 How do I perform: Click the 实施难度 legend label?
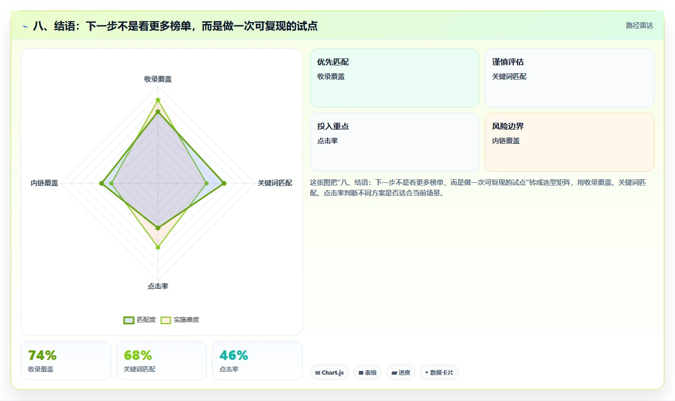186,320
